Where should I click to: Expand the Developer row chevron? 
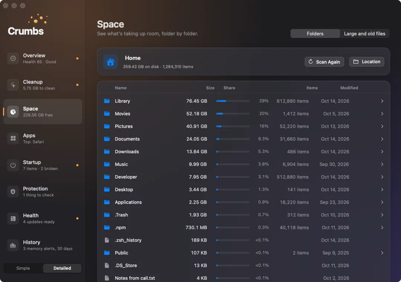[x=382, y=177]
